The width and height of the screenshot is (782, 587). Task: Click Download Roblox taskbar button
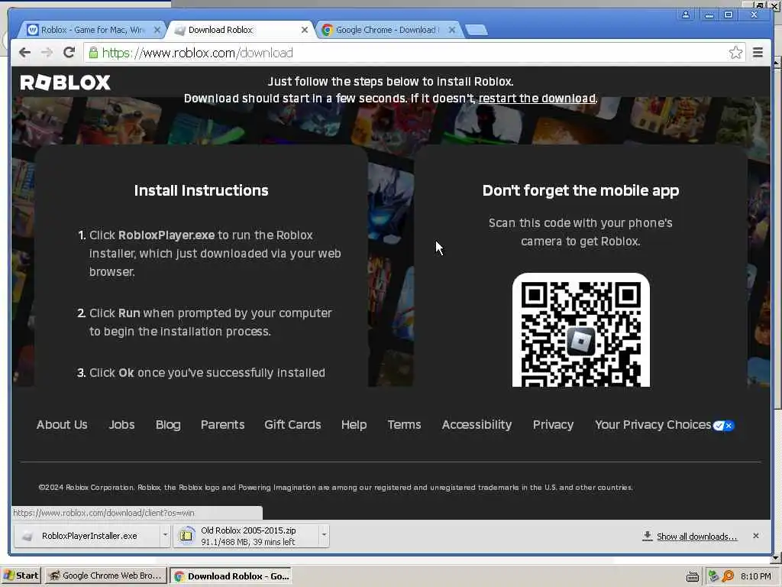tap(231, 576)
